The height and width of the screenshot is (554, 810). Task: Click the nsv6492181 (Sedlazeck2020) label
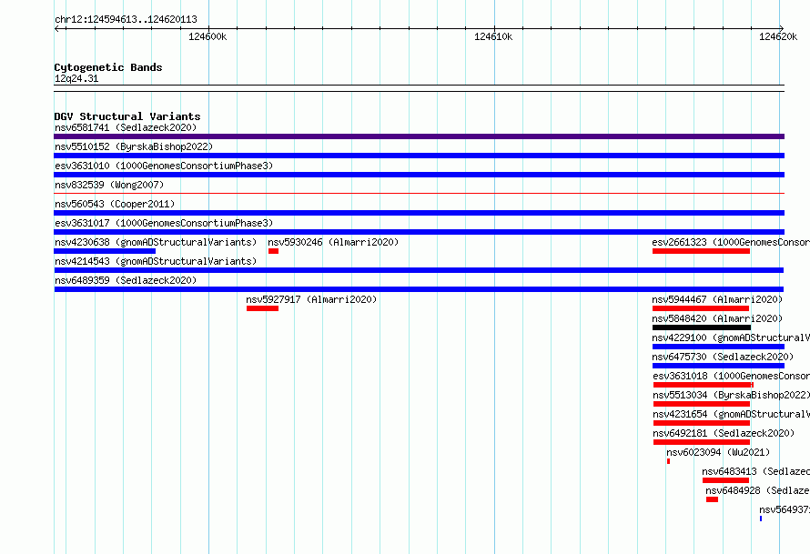pyautogui.click(x=724, y=433)
